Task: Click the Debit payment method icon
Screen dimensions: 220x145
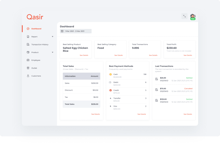Action: tap(110, 82)
